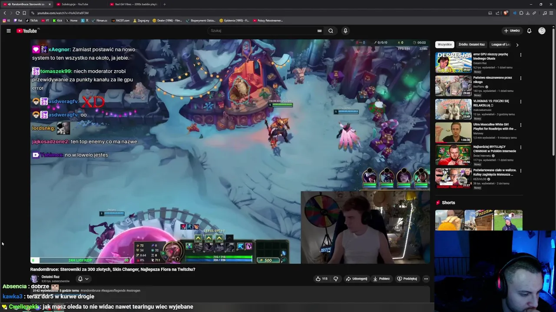The width and height of the screenshot is (556, 312).
Task: Bookmark this page icon in toolbar
Action: 24,13
